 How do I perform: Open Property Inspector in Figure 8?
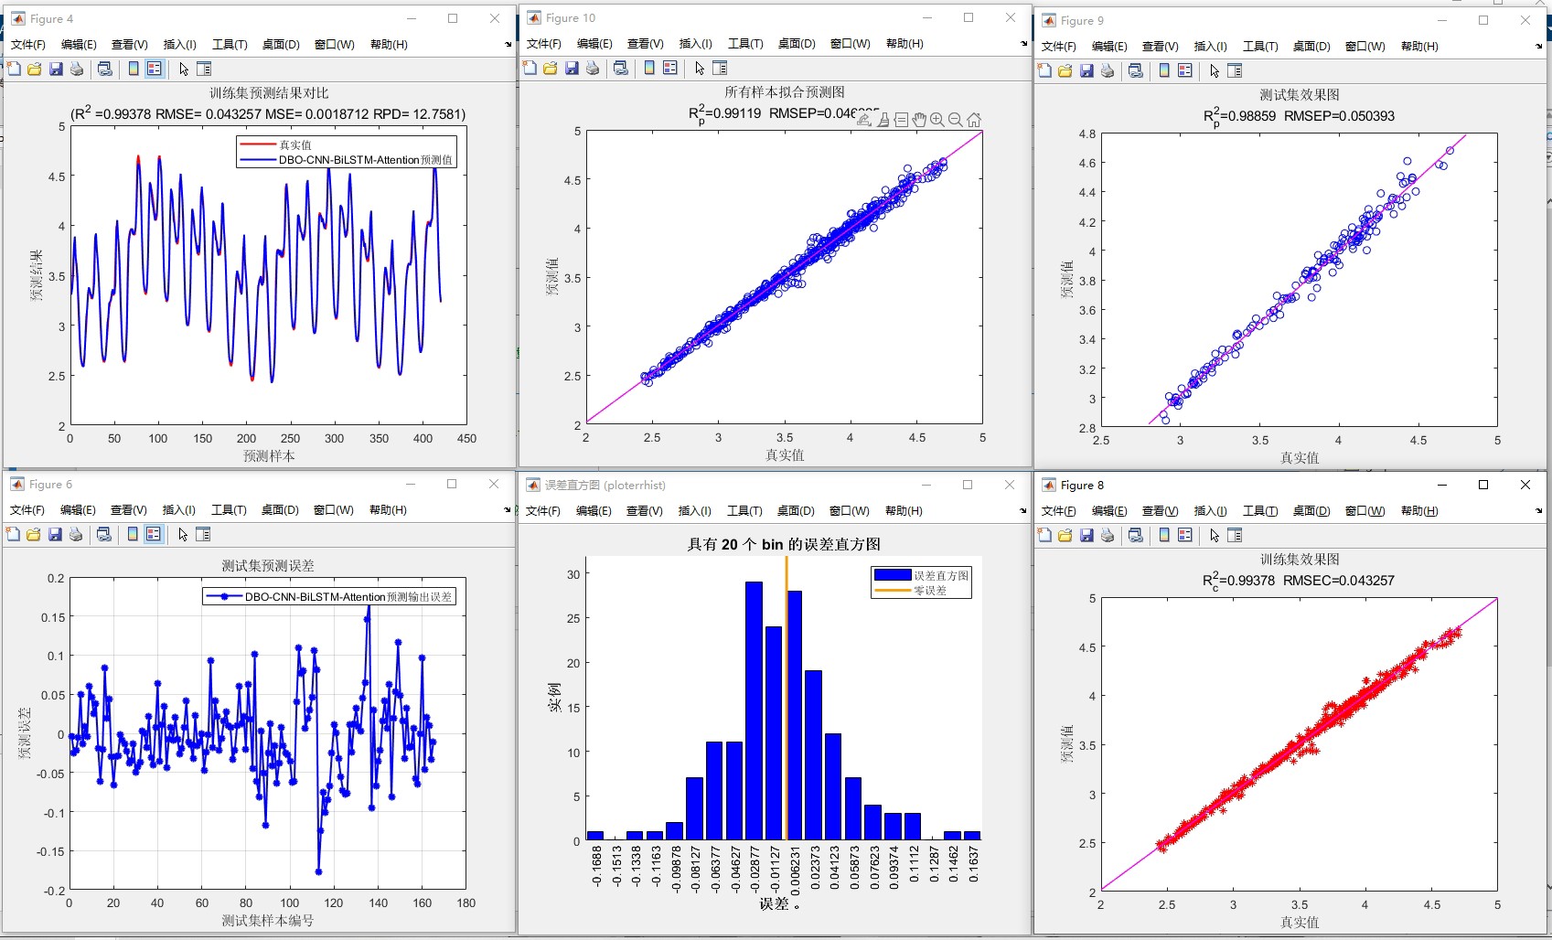click(x=1235, y=535)
